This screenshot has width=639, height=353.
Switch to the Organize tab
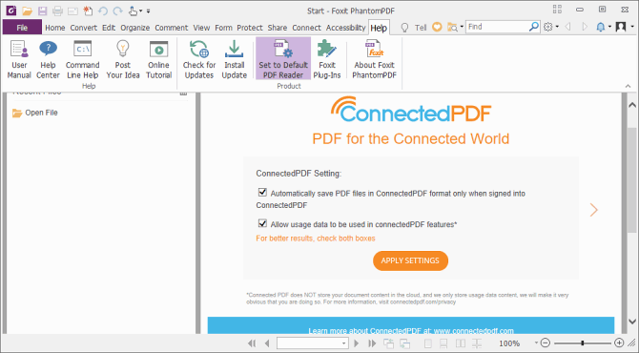click(x=134, y=28)
